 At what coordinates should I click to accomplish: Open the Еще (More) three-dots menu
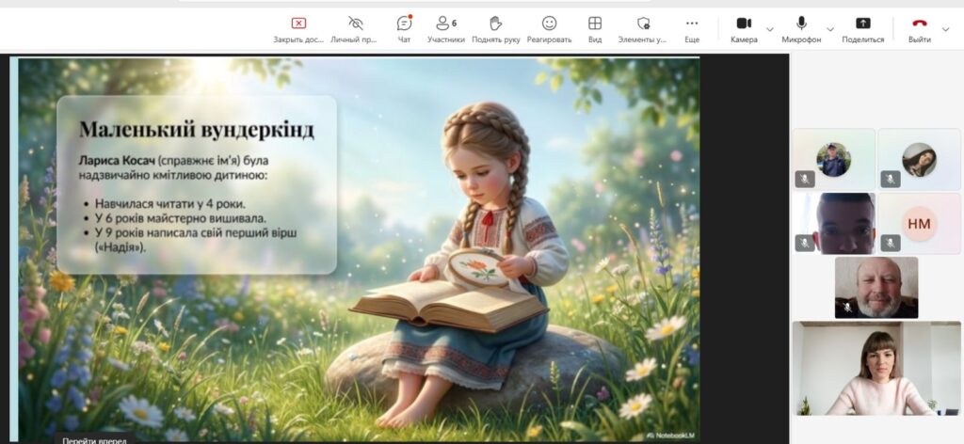(x=692, y=24)
